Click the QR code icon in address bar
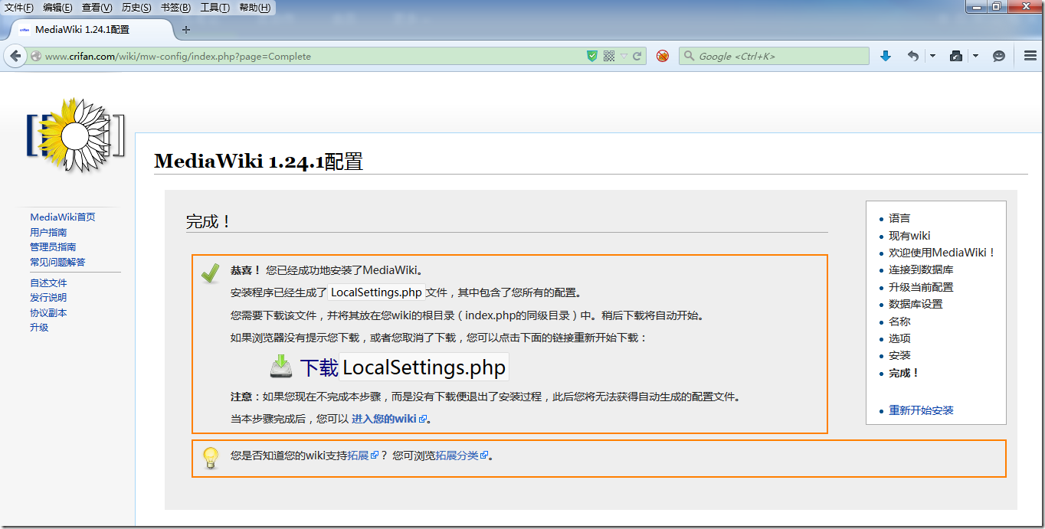The image size is (1045, 529). 609,56
